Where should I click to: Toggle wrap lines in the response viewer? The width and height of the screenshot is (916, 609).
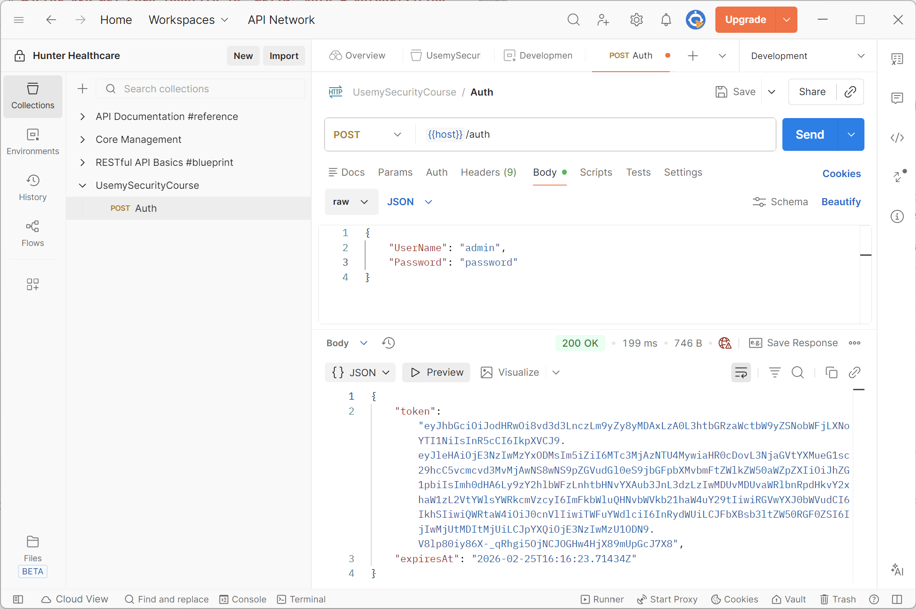pyautogui.click(x=741, y=372)
